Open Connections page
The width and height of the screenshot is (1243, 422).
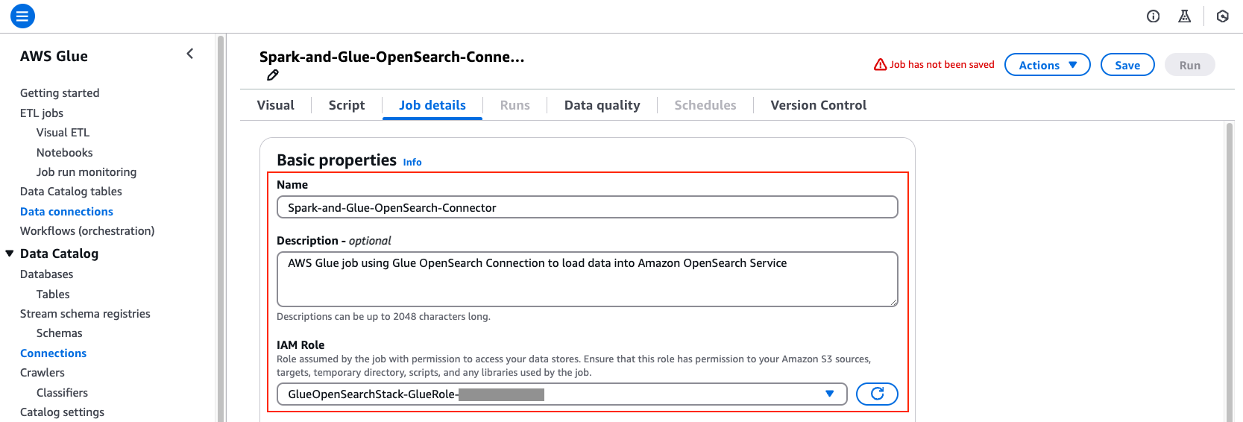coord(53,353)
